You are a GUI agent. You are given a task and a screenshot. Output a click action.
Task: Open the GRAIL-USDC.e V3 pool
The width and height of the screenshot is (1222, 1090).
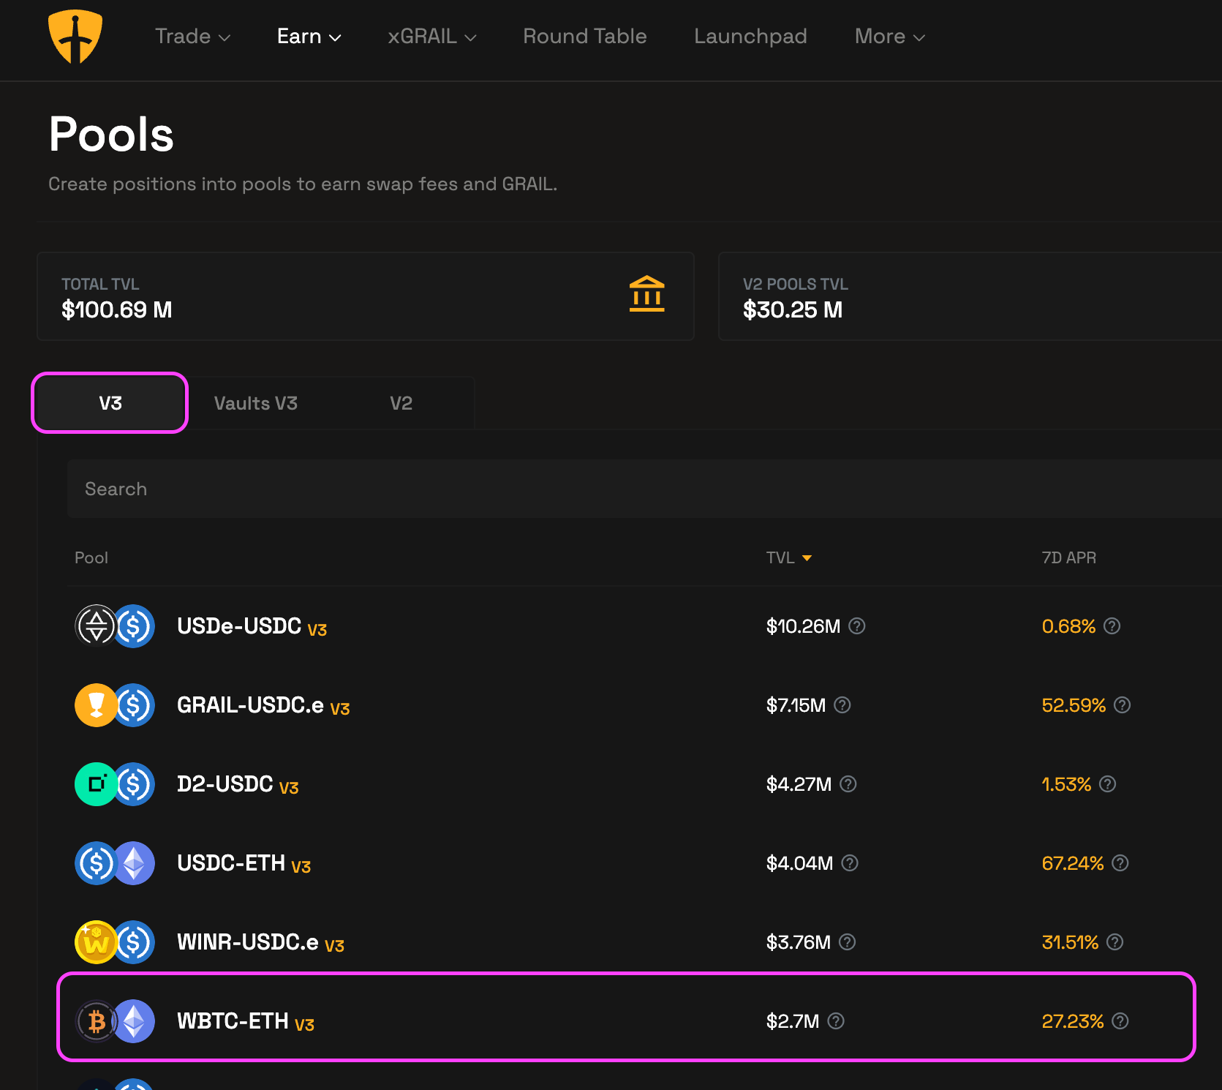[263, 706]
